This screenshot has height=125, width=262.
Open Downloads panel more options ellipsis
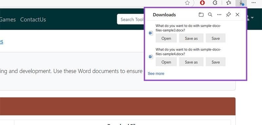click(x=219, y=15)
